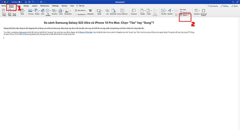Open the Layout tab
The image size is (240, 130).
click(34, 6)
